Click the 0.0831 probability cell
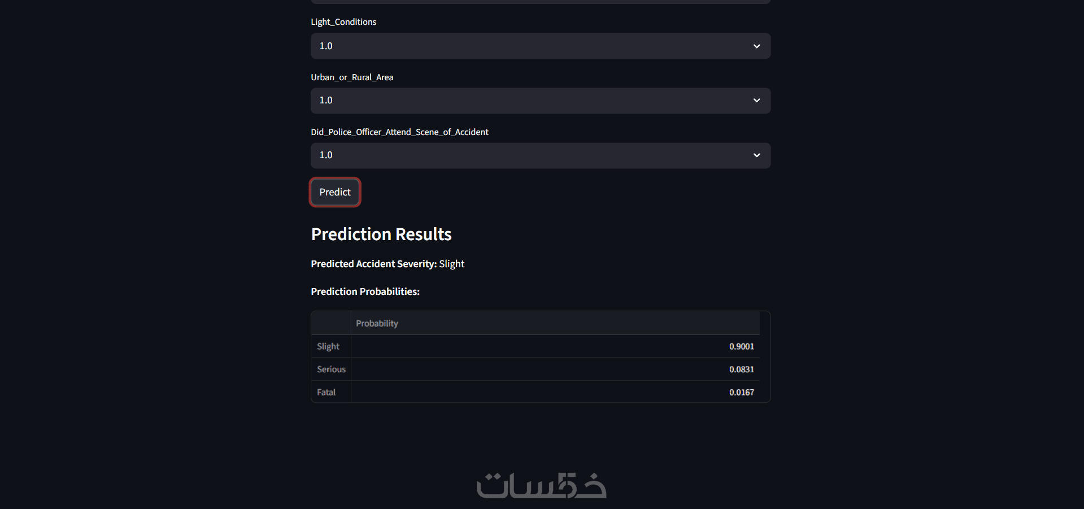 pos(741,369)
